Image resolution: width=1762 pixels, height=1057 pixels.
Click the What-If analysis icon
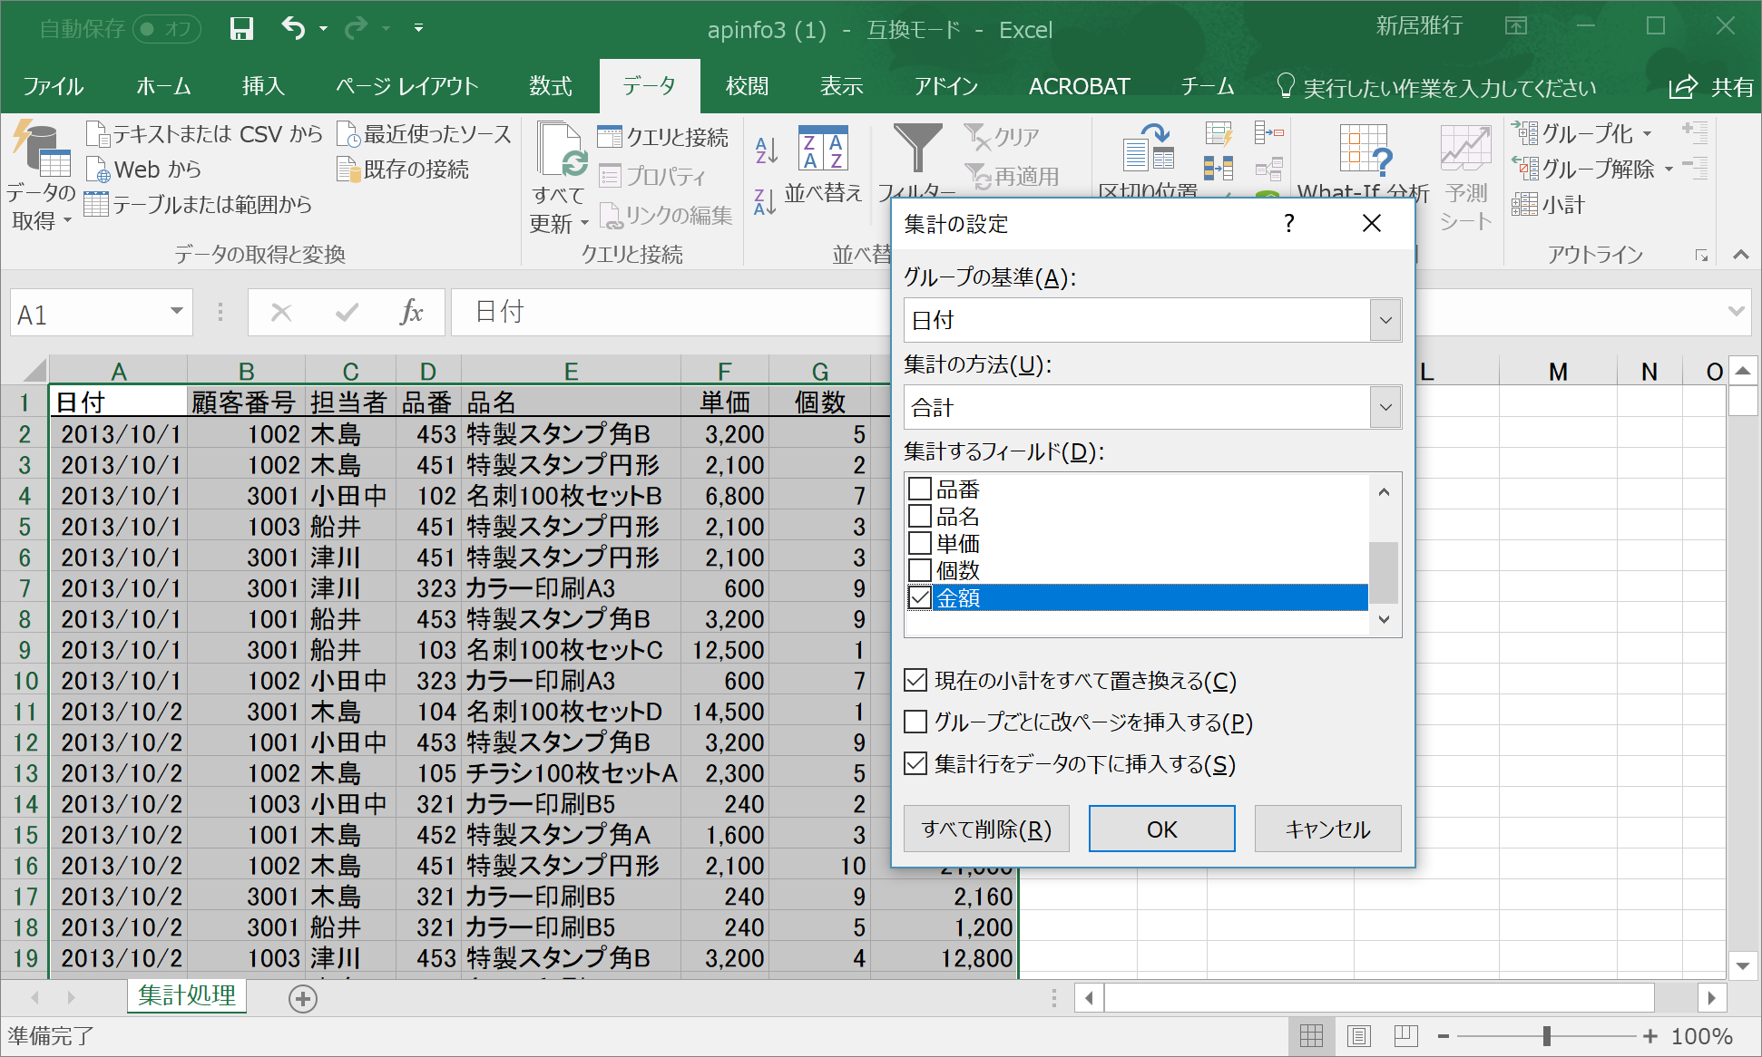(1364, 150)
